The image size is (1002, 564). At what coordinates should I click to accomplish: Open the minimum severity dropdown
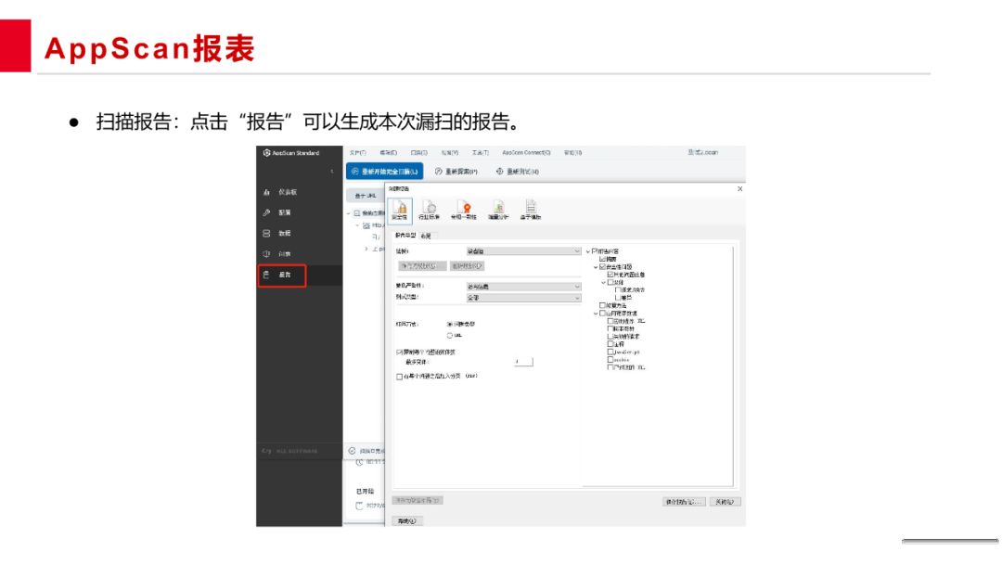[523, 287]
